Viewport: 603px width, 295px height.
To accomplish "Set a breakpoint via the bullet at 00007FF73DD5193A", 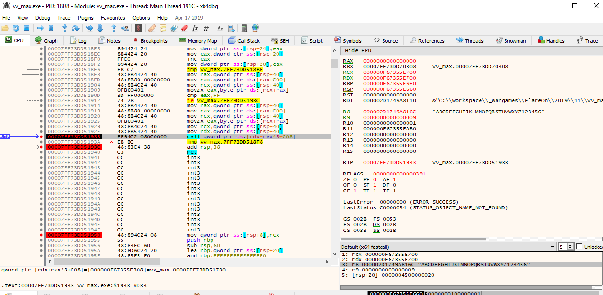I will point(41,142).
